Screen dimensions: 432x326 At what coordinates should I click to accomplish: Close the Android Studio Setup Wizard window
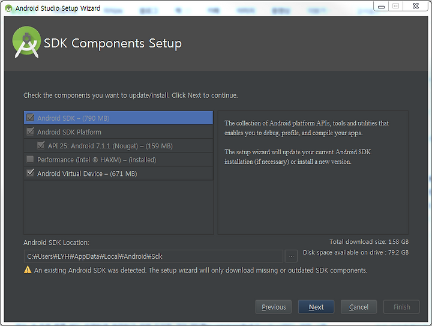pyautogui.click(x=415, y=6)
